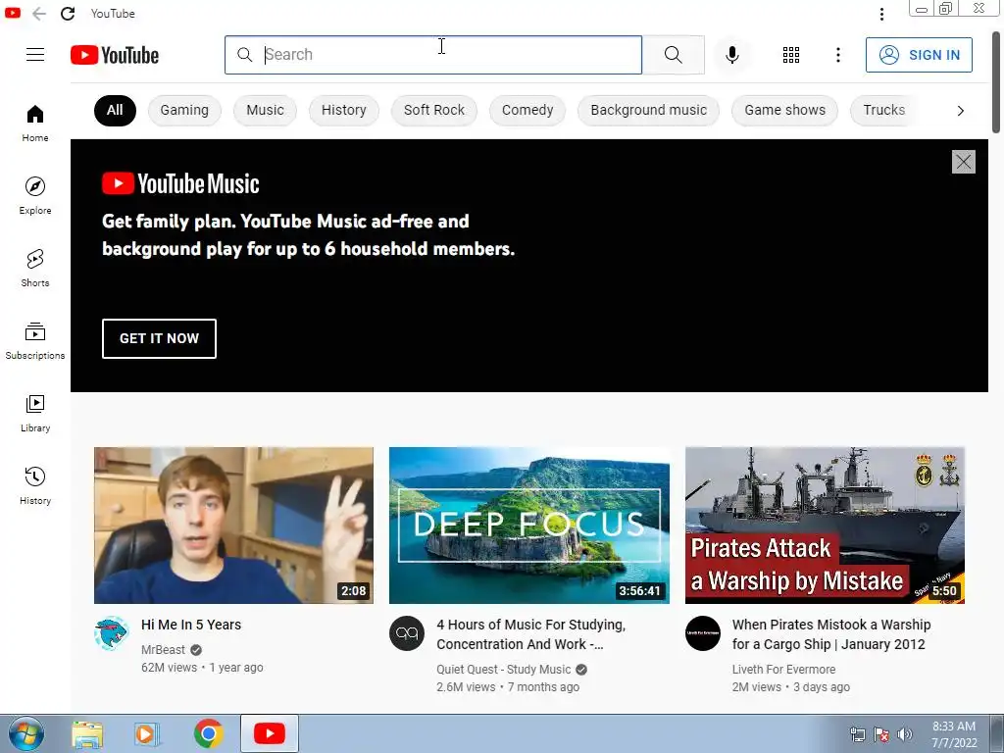Go back with browser arrow

[39, 14]
